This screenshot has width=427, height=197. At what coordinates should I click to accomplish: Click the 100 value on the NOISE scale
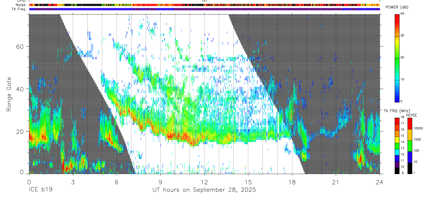[416, 150]
